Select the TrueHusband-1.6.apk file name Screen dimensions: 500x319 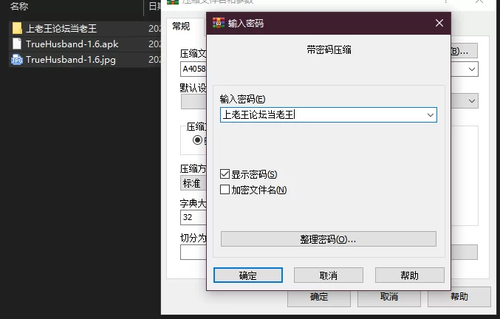(x=72, y=44)
